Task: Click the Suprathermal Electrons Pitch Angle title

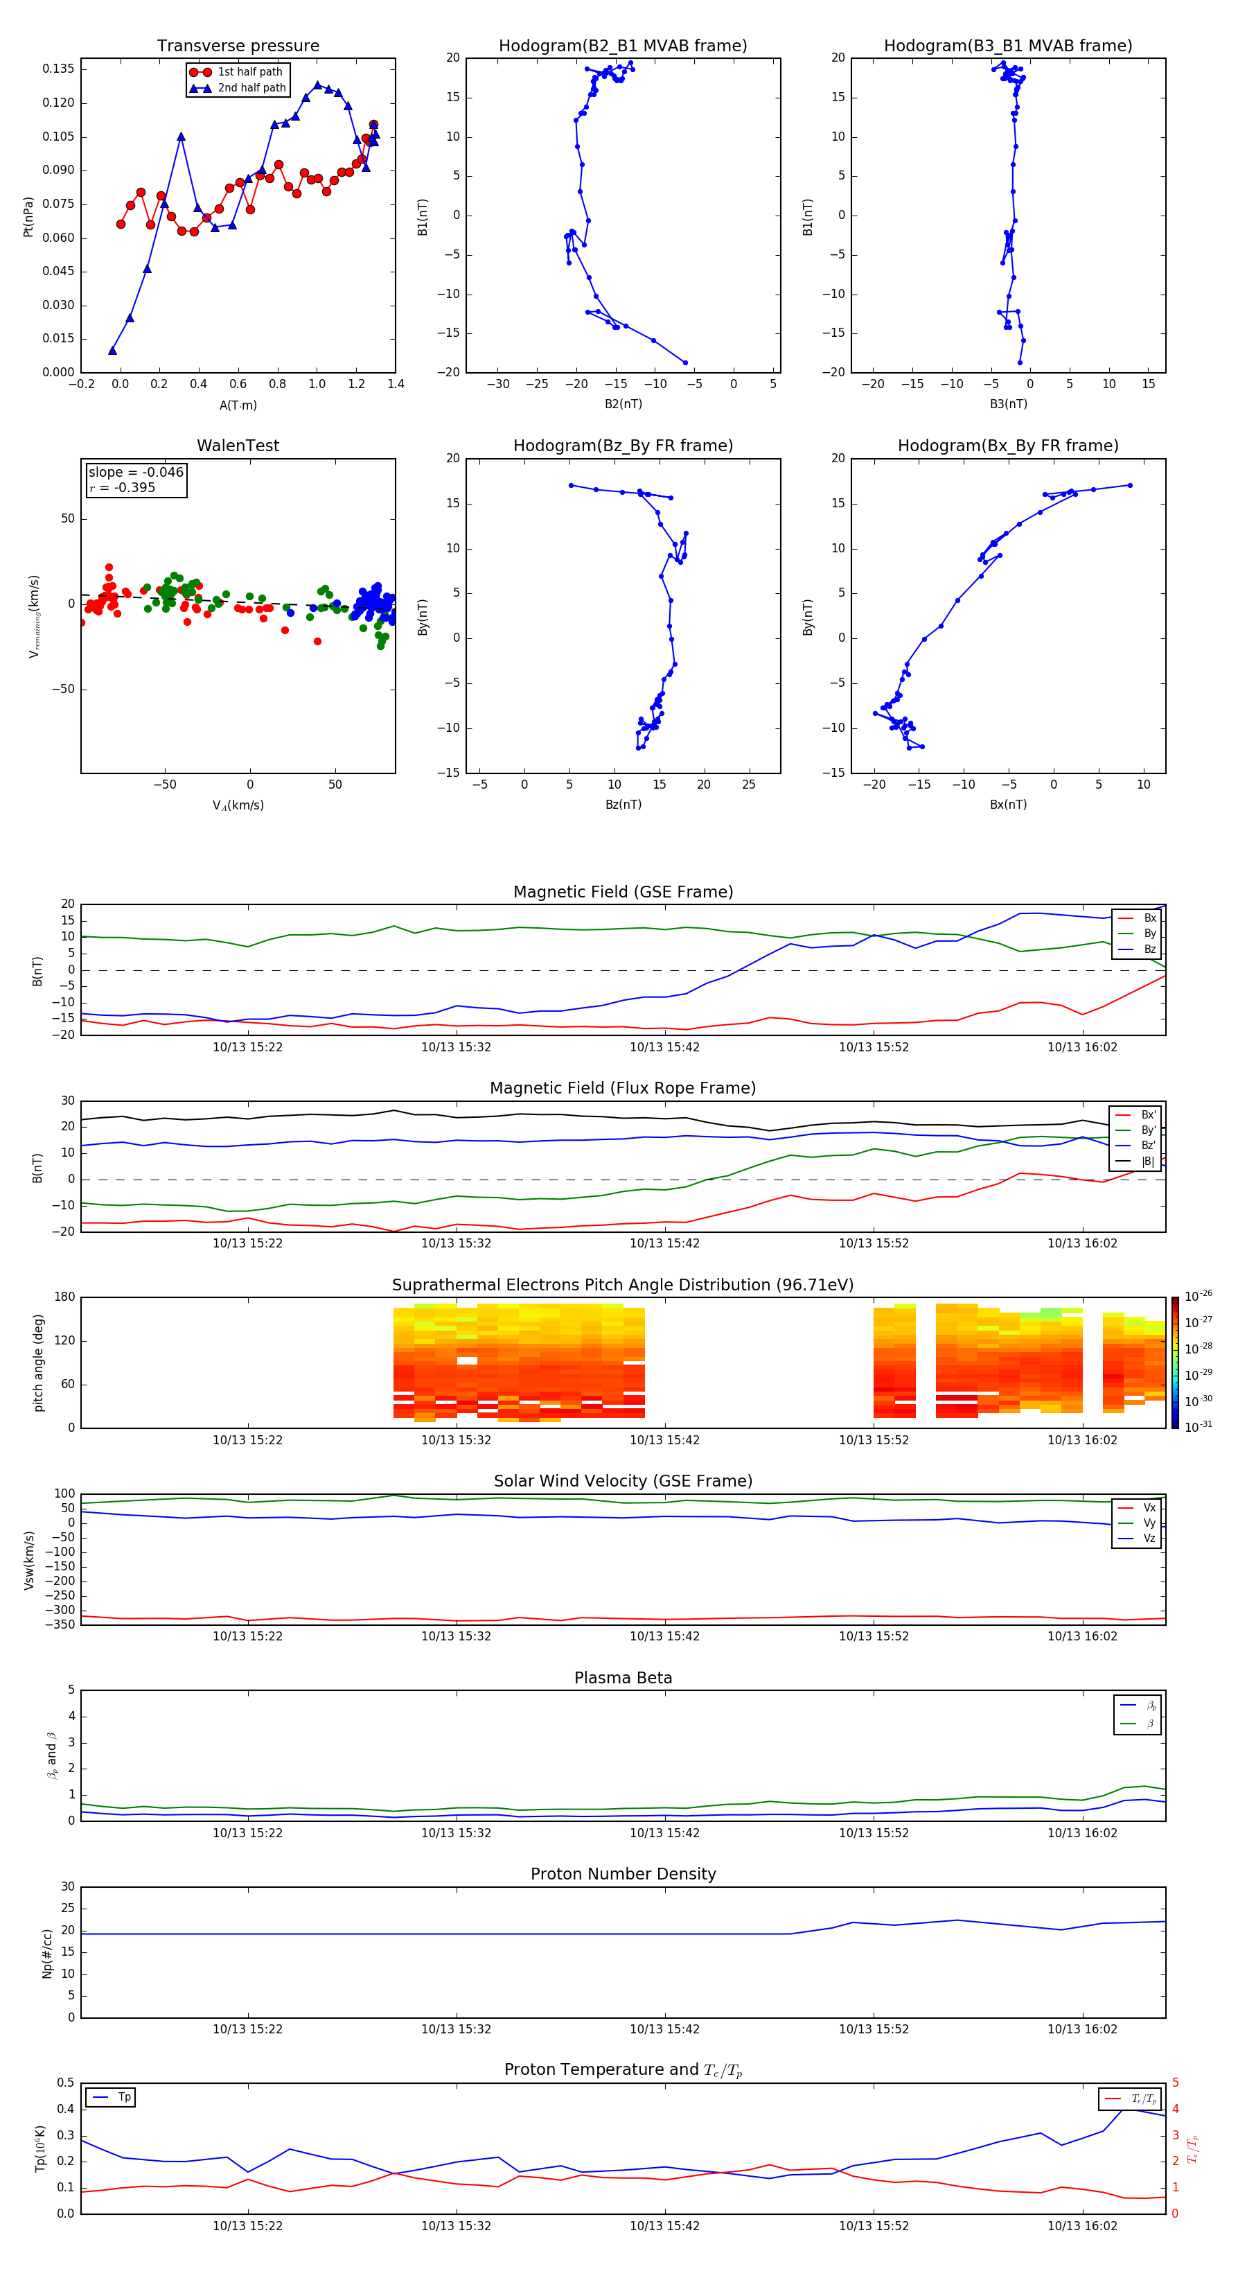Action: 623,1285
